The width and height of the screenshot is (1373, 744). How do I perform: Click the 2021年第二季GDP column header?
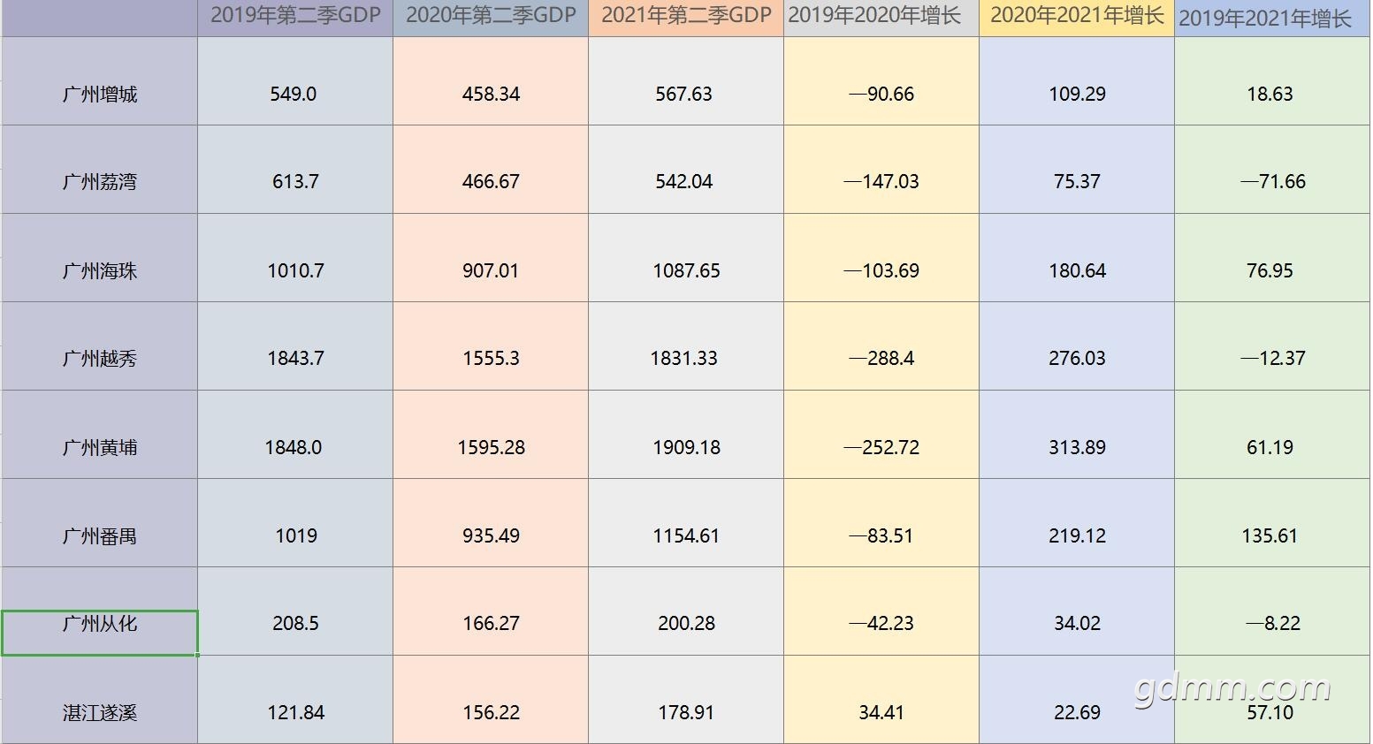click(686, 18)
